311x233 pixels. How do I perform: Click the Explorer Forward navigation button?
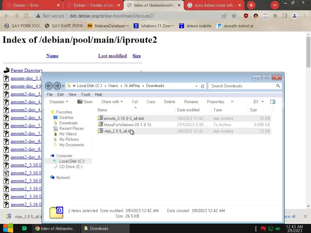tap(57, 86)
